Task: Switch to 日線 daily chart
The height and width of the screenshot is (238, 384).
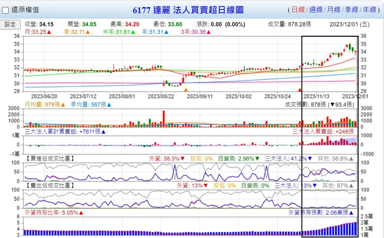Action: 298,10
